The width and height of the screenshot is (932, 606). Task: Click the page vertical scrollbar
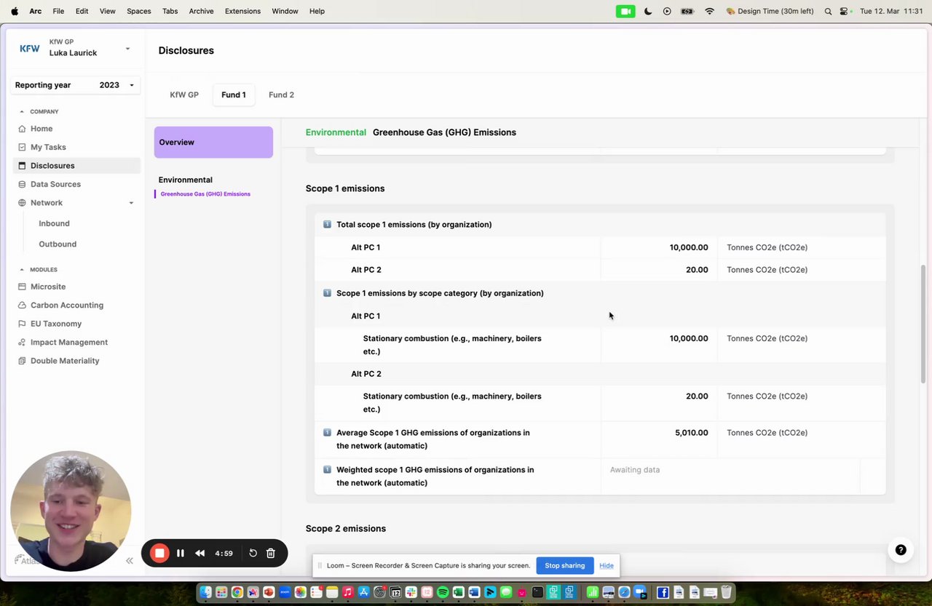[925, 324]
